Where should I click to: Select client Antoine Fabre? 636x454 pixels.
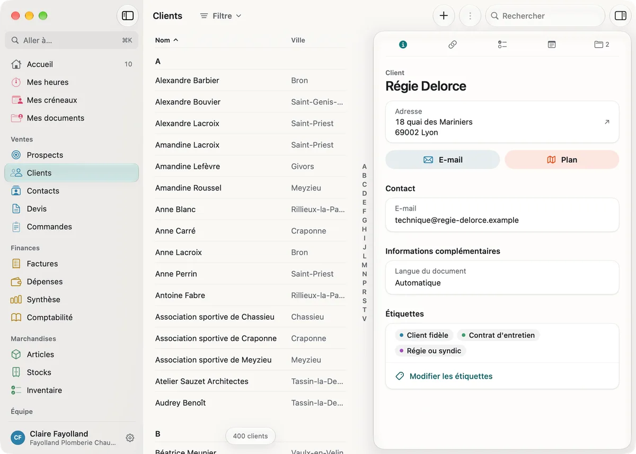[x=250, y=295]
